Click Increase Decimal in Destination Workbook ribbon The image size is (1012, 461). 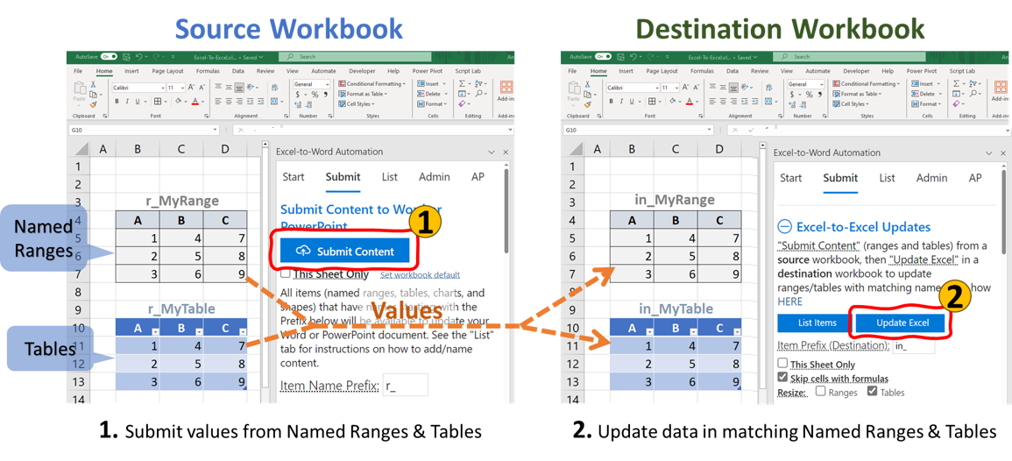[x=790, y=104]
